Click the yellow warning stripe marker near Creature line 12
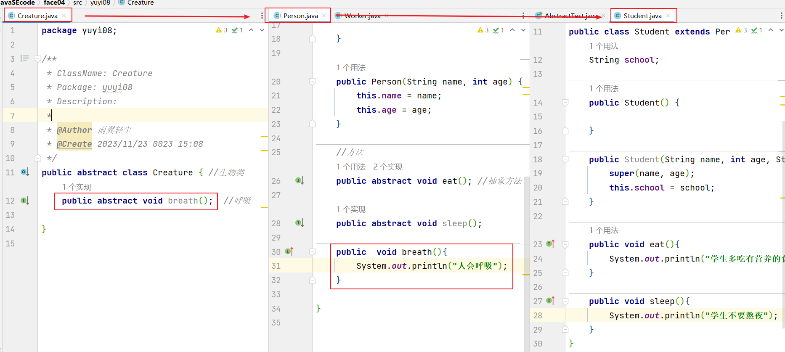Viewport: 785px width, 352px height. click(264, 207)
